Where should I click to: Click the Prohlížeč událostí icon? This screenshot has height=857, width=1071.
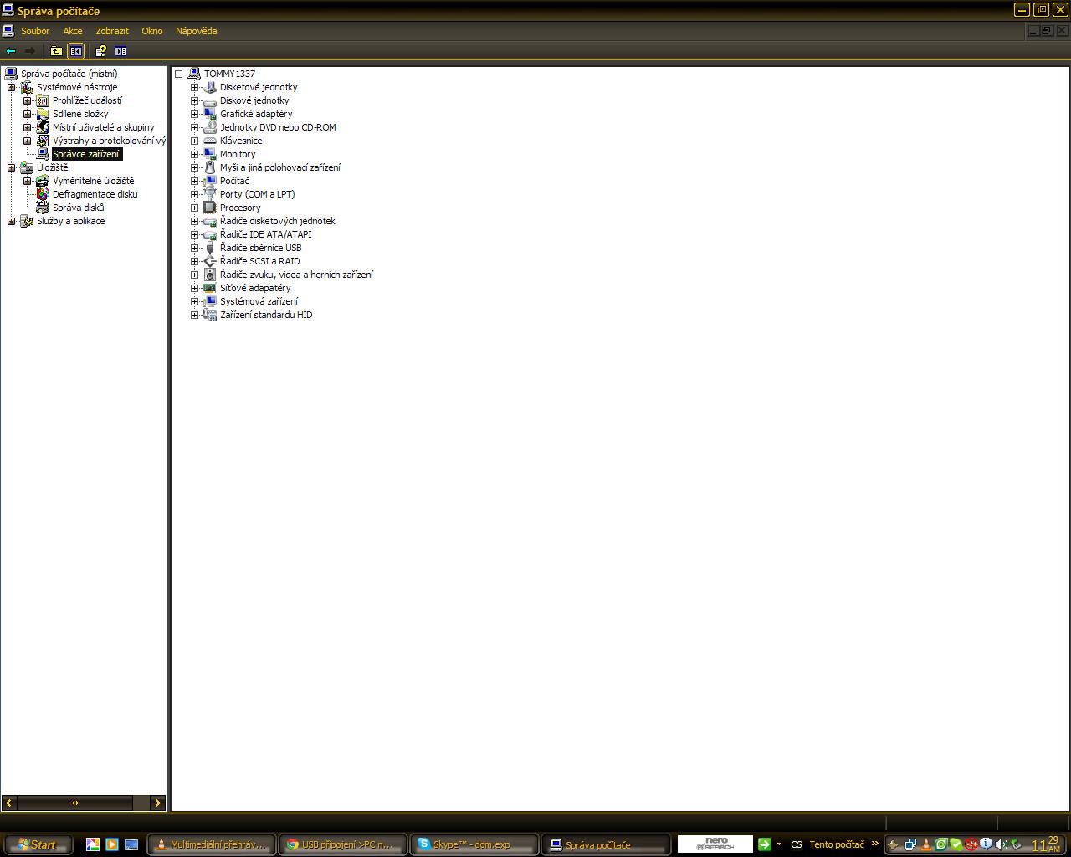coord(43,100)
